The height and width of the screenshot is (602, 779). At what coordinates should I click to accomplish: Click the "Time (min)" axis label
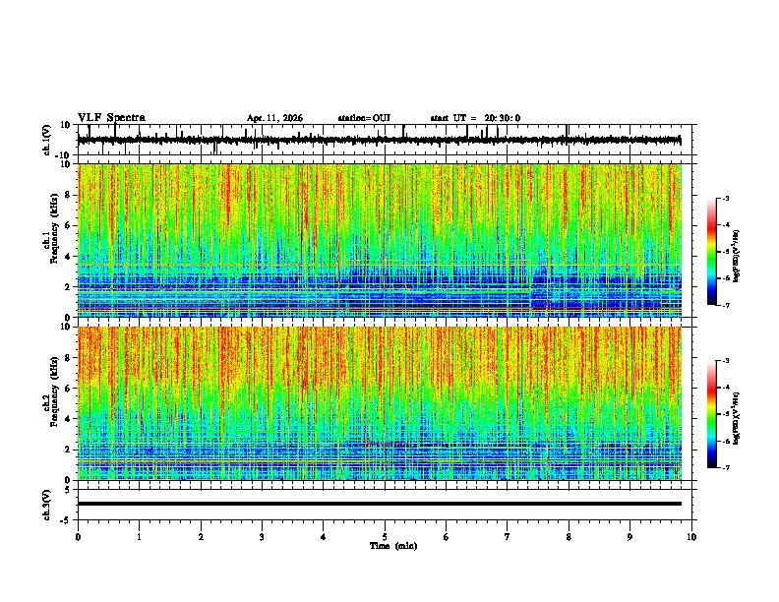[x=393, y=546]
